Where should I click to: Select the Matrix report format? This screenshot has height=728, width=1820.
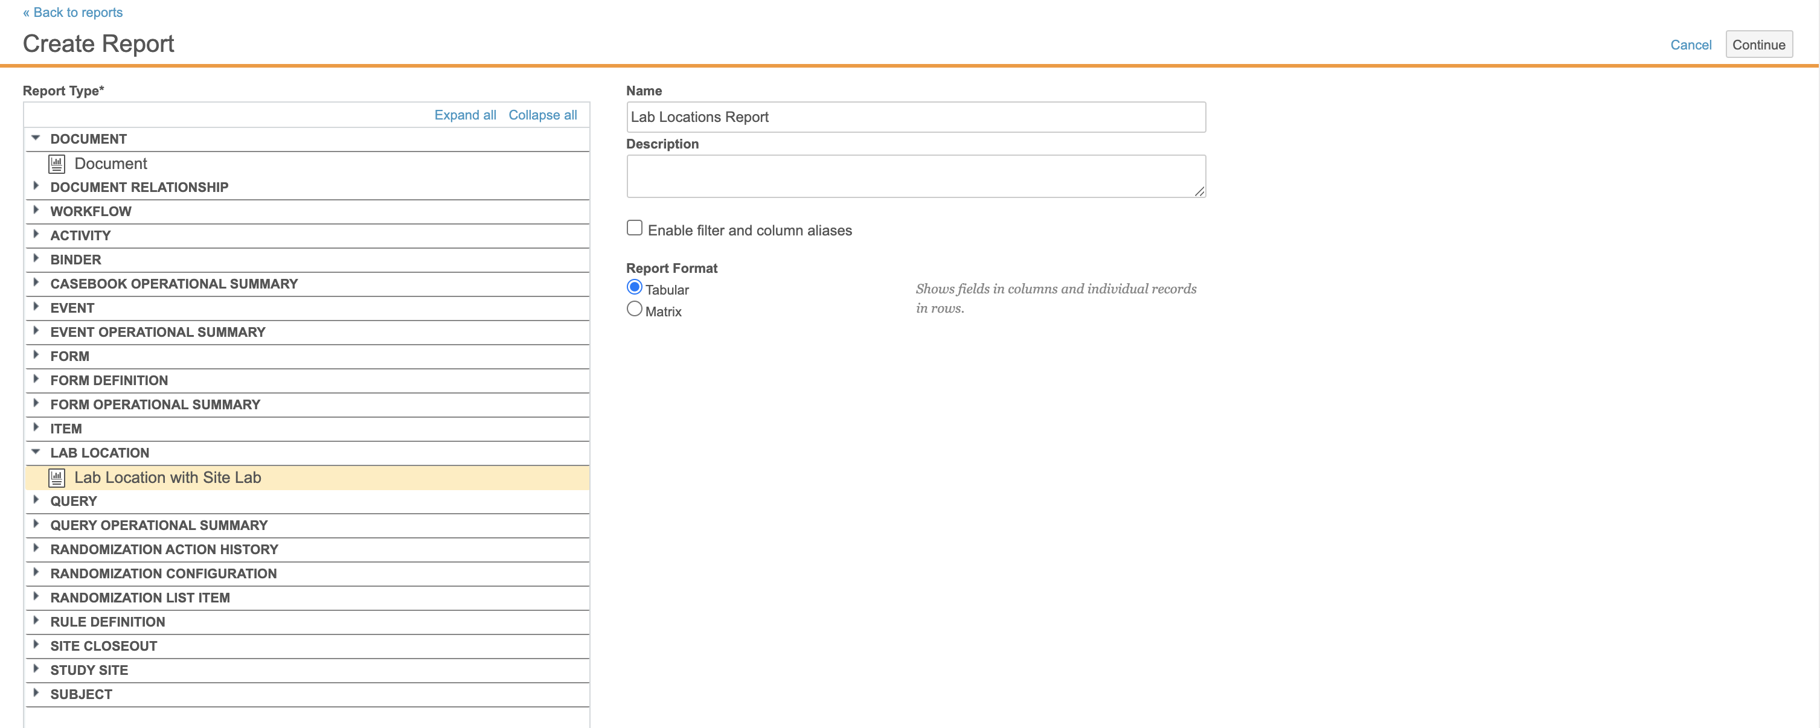pyautogui.click(x=635, y=309)
